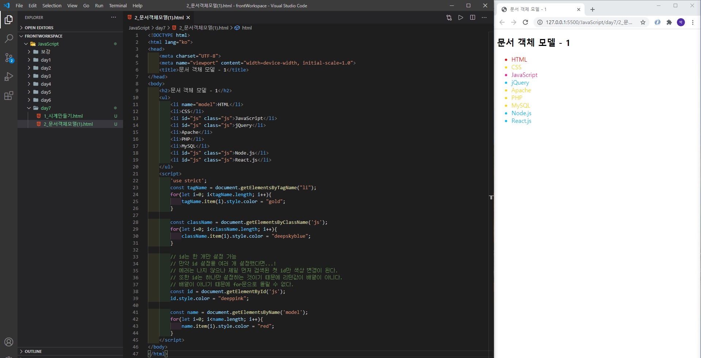Viewport: 701px width, 358px height.
Task: Click the Run code play icon
Action: click(461, 17)
